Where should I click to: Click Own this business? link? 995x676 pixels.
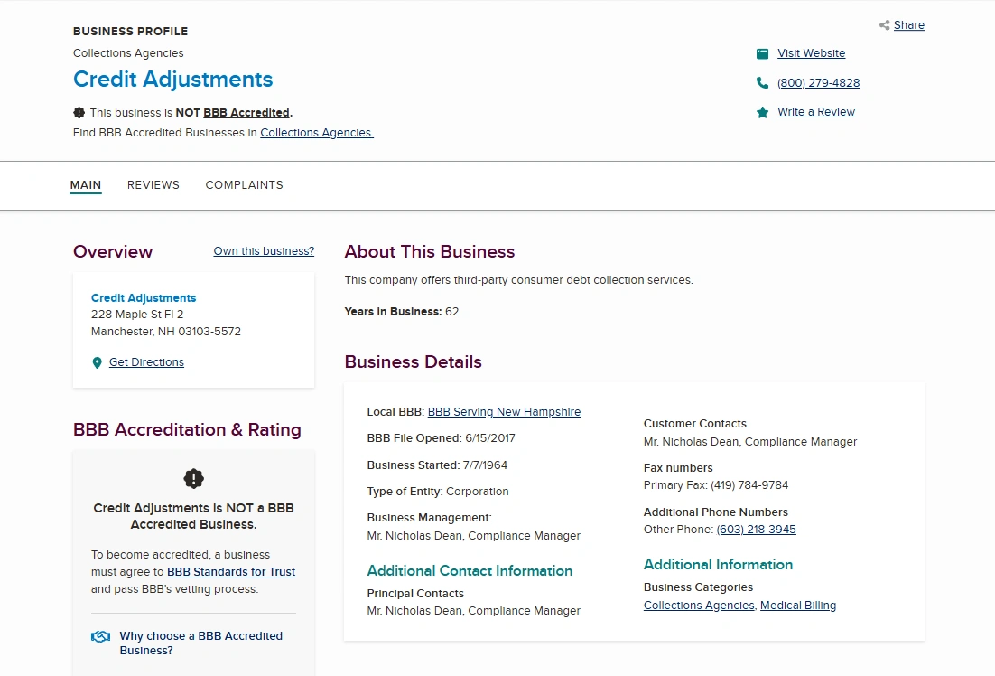click(x=264, y=251)
